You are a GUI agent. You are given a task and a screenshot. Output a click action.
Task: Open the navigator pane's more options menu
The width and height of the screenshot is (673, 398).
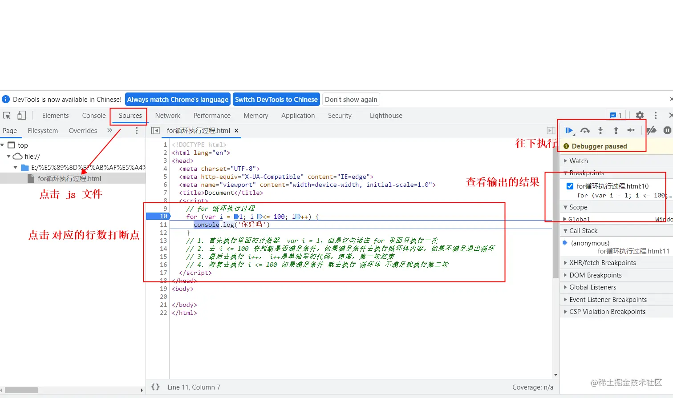[x=137, y=131]
